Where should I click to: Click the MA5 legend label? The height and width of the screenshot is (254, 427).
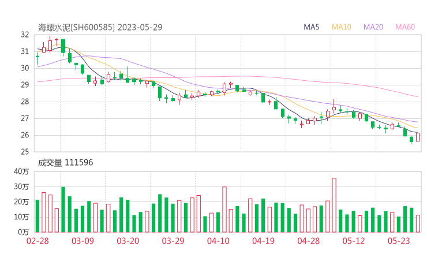(x=311, y=27)
